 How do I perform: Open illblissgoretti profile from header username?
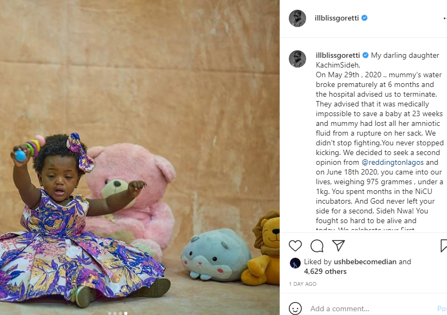pos(337,18)
